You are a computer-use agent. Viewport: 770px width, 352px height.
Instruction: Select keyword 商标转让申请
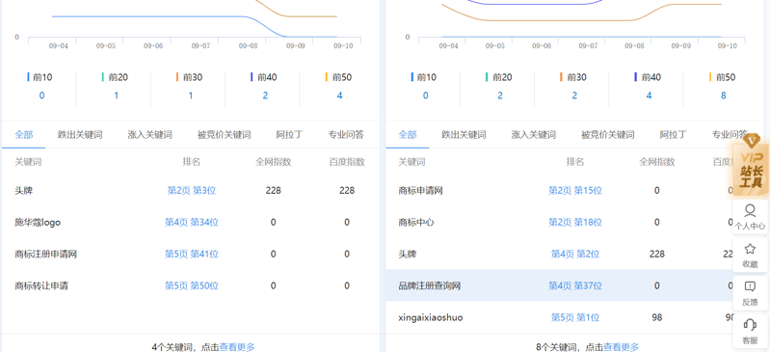pos(41,285)
